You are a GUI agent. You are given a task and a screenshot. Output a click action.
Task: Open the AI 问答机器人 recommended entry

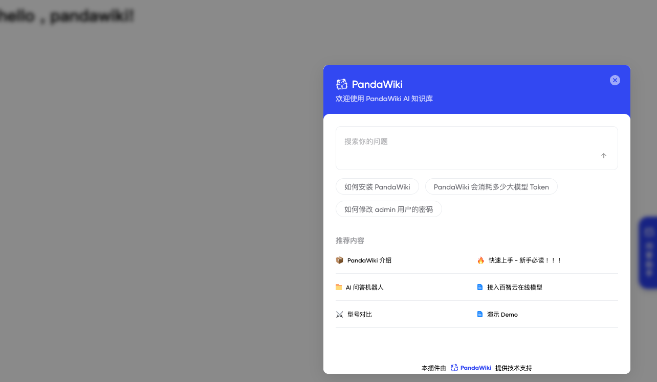(365, 287)
